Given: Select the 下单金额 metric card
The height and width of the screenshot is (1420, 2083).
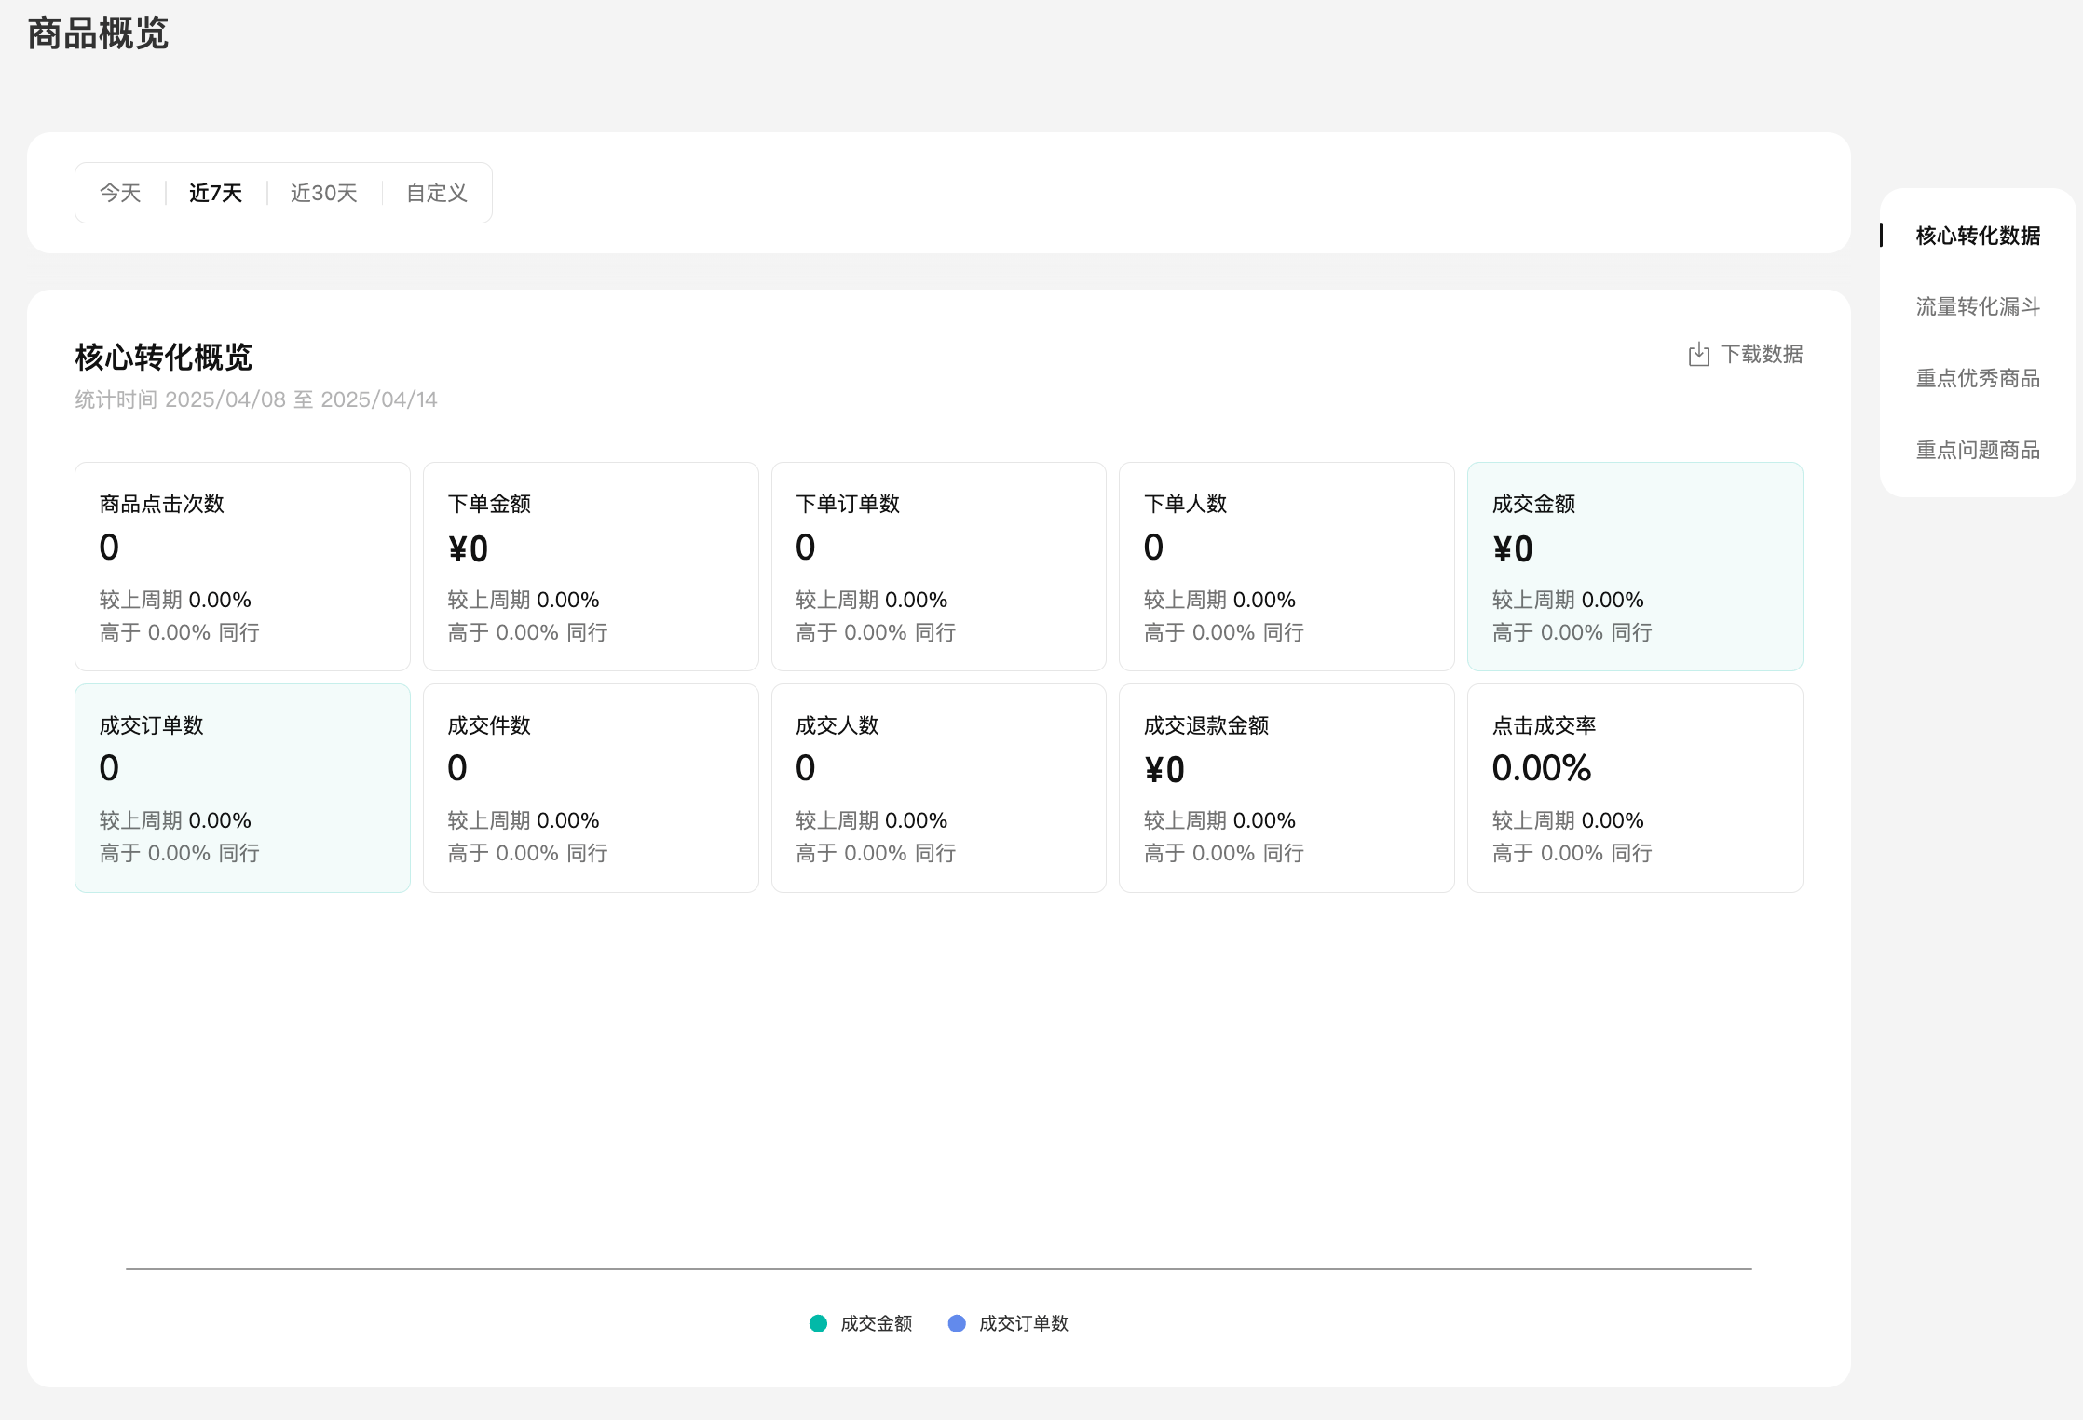Looking at the screenshot, I should [591, 566].
